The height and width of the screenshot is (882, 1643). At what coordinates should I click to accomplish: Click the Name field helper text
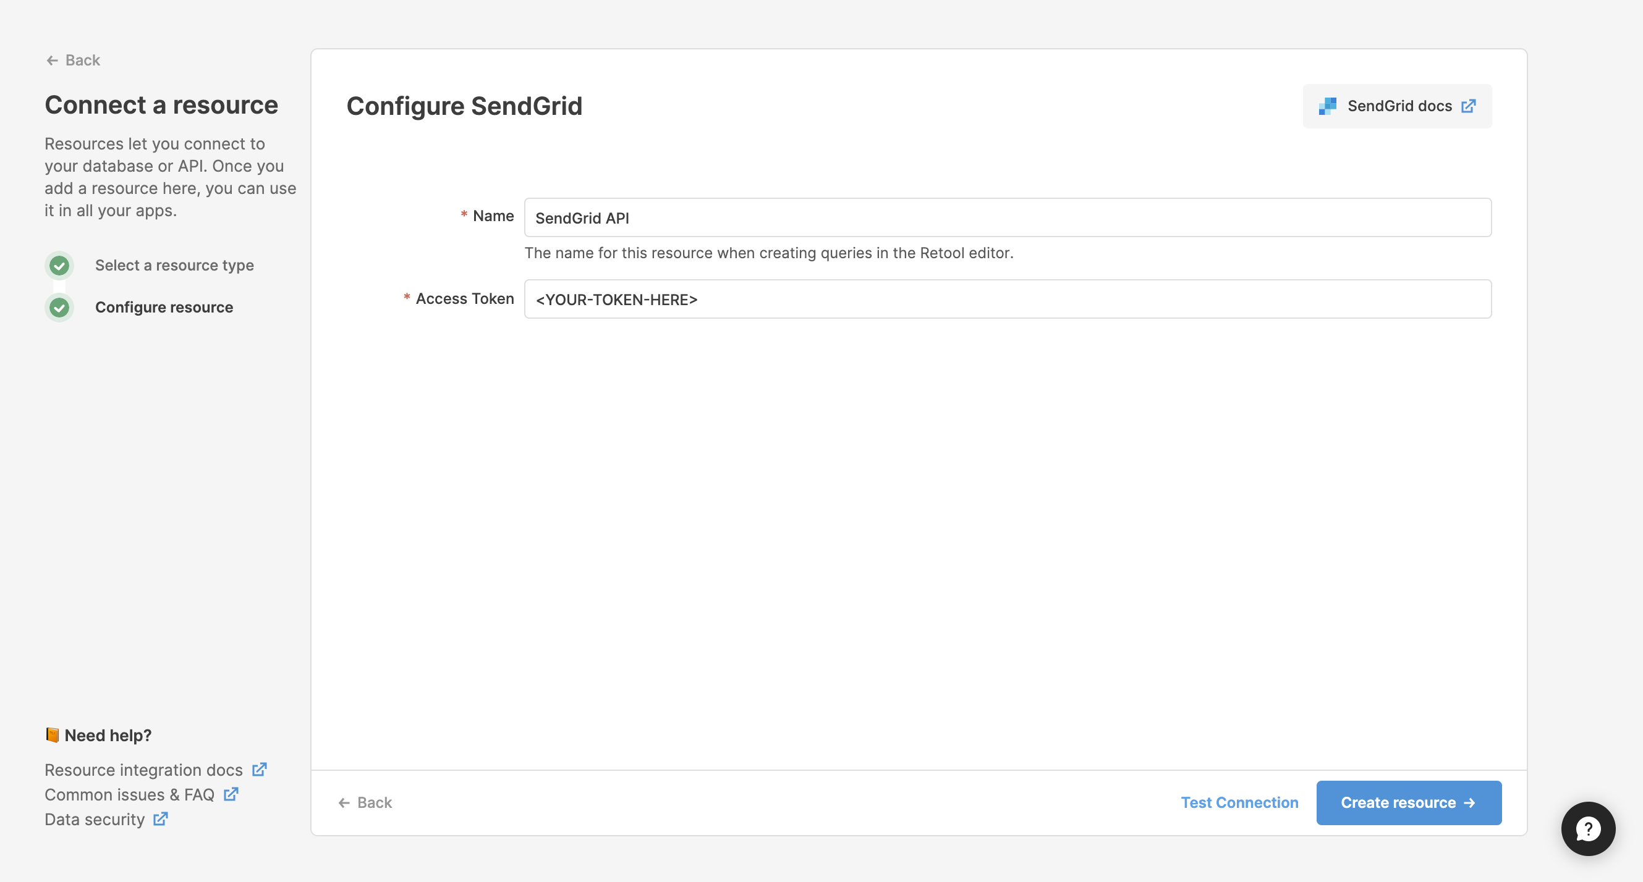point(768,253)
